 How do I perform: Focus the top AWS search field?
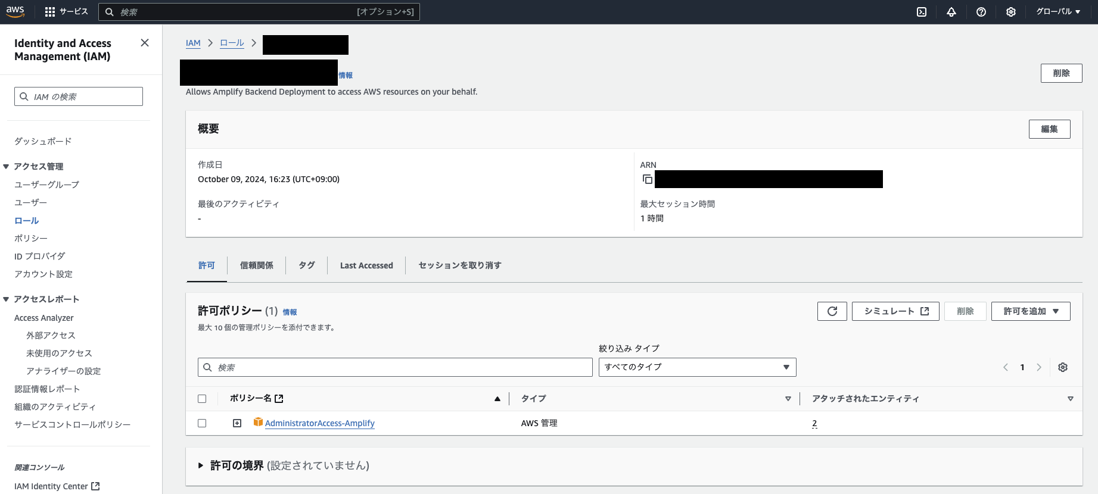(x=259, y=12)
